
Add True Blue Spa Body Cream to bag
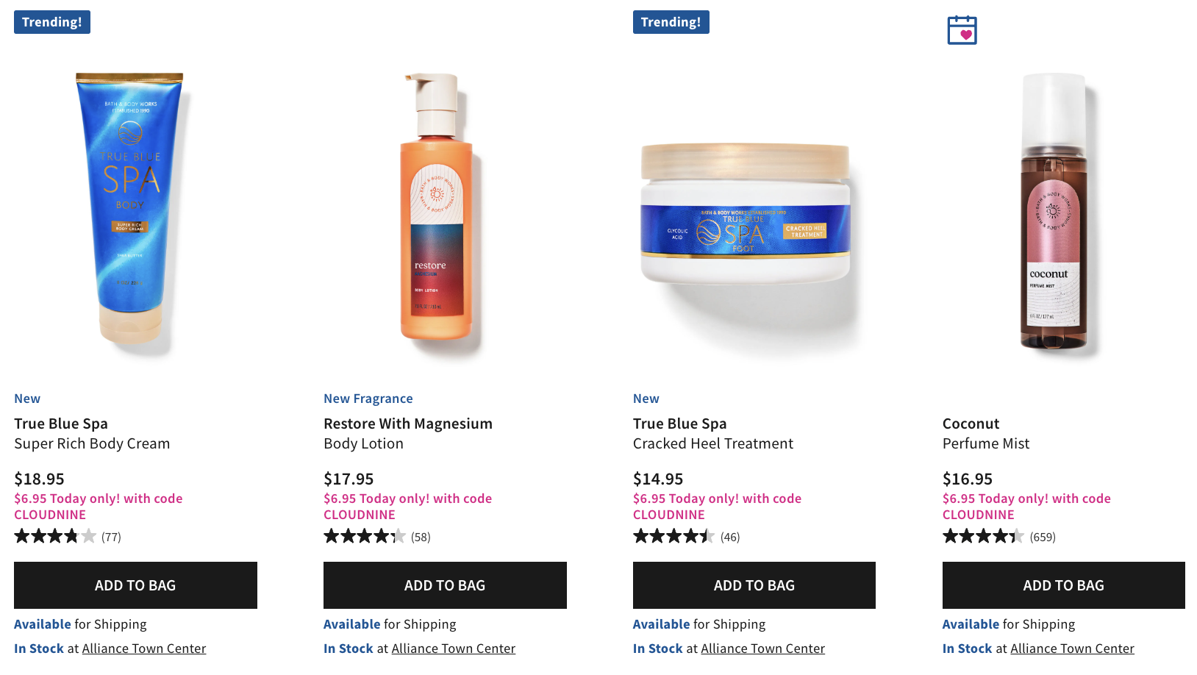point(135,585)
